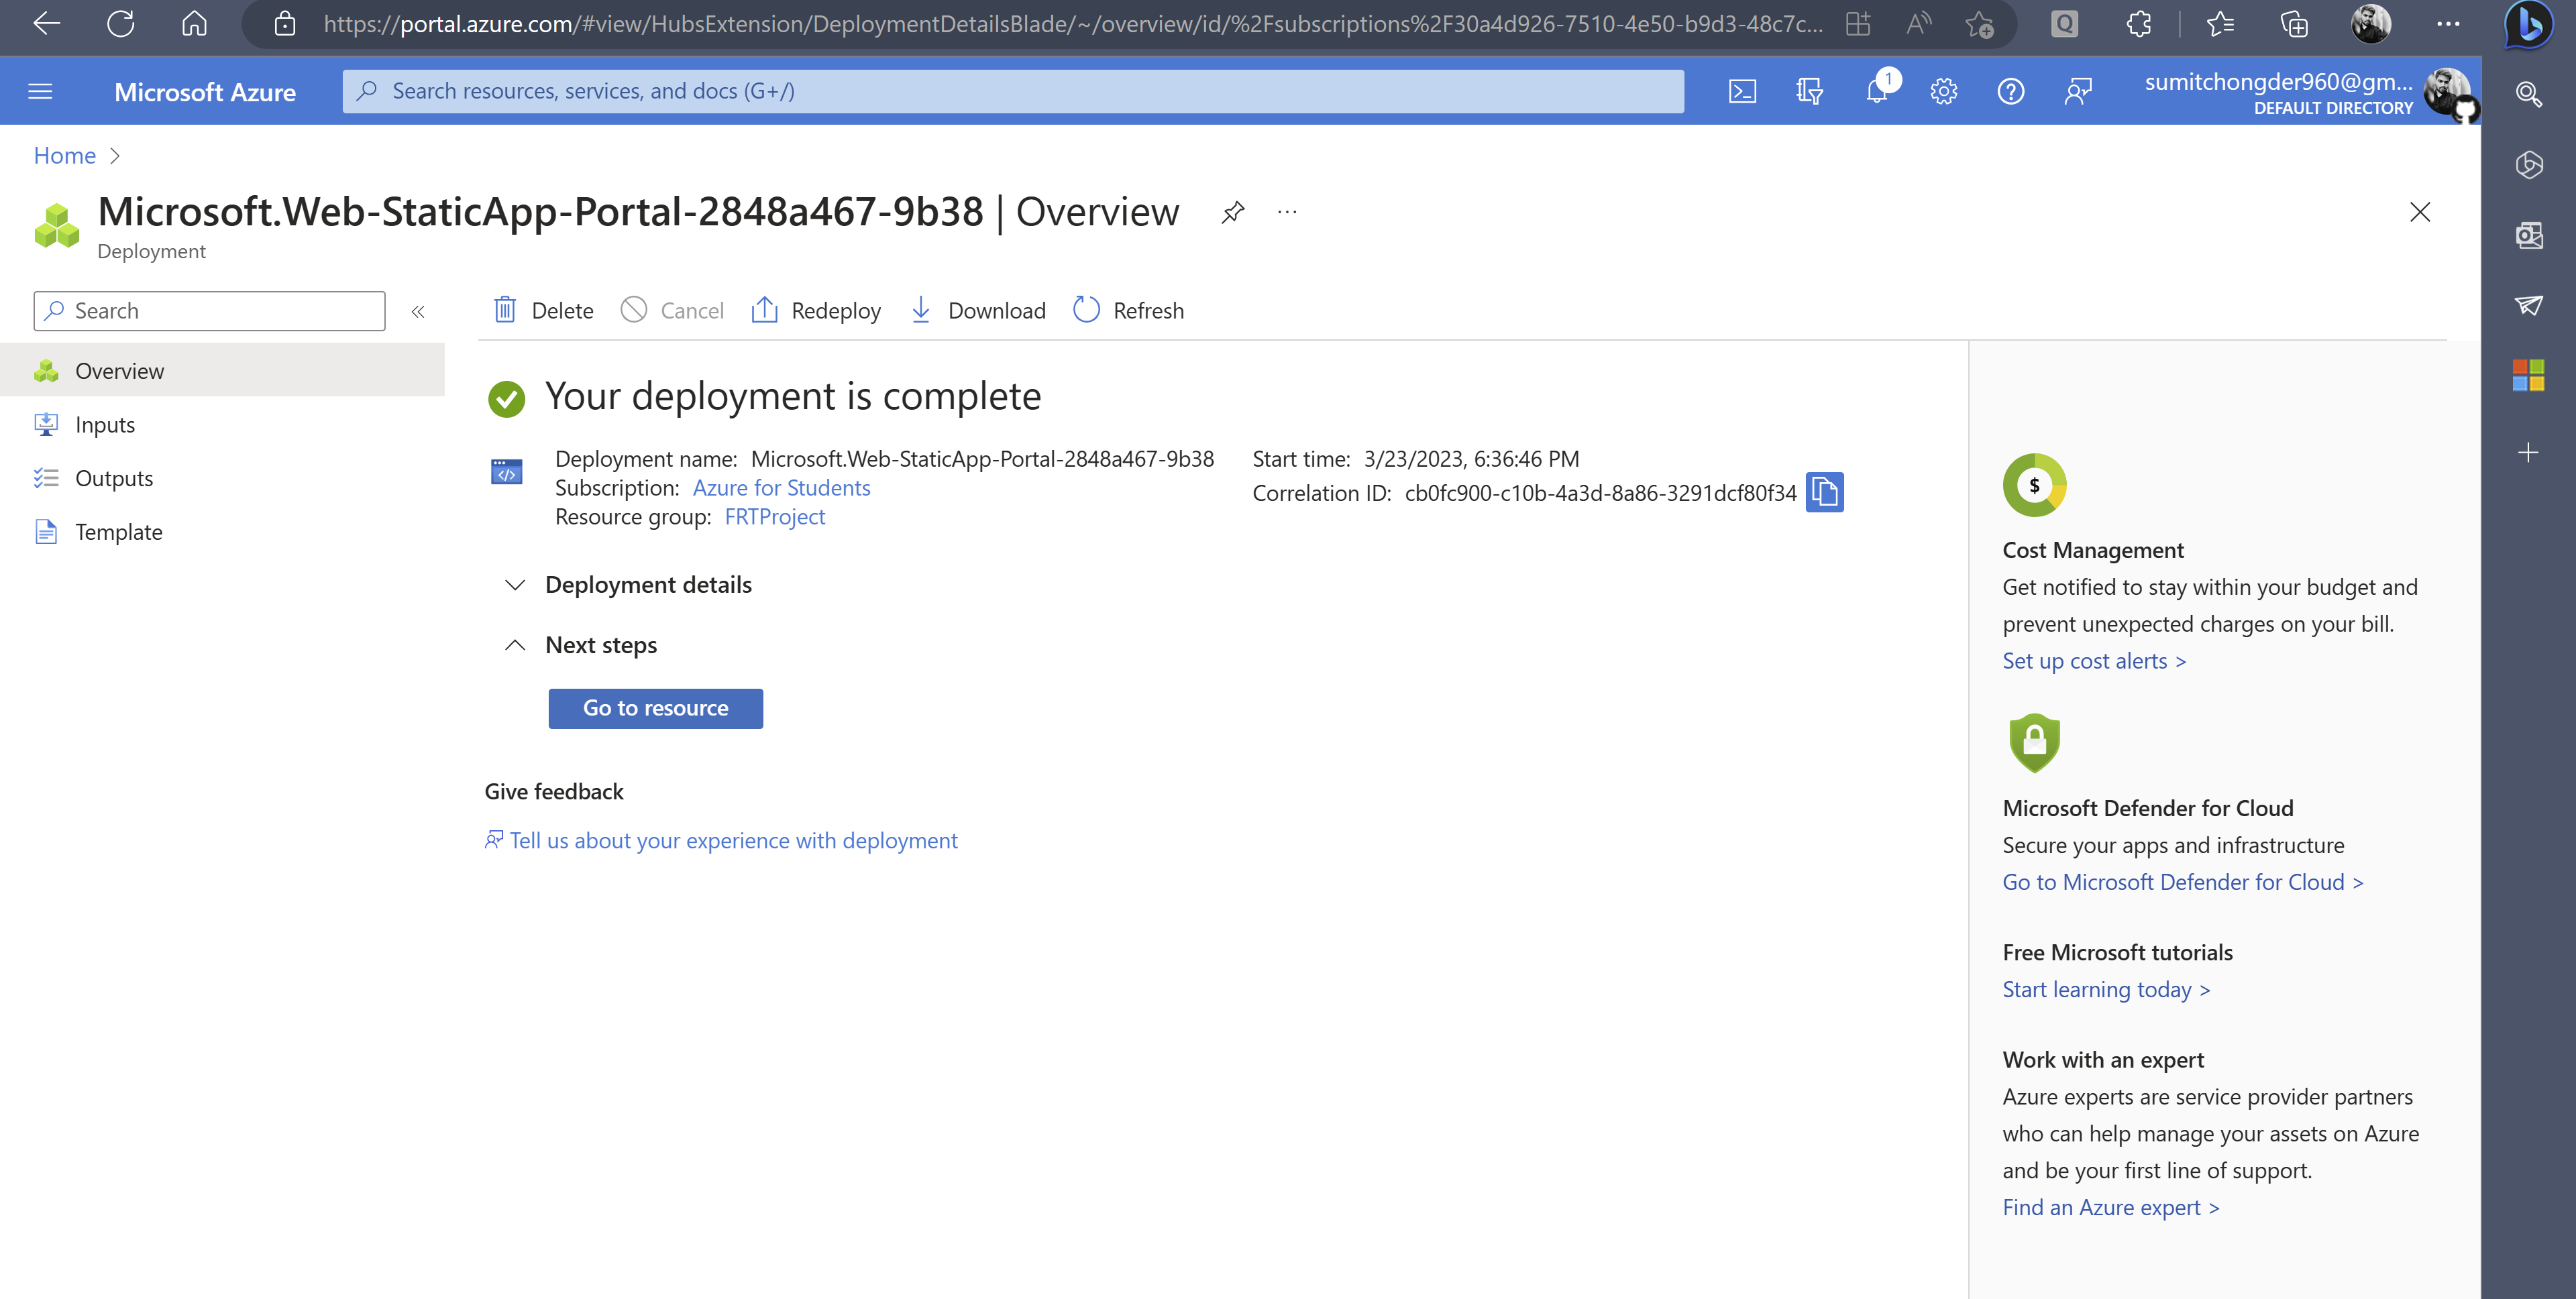Click the Go to resource button

pyautogui.click(x=655, y=708)
